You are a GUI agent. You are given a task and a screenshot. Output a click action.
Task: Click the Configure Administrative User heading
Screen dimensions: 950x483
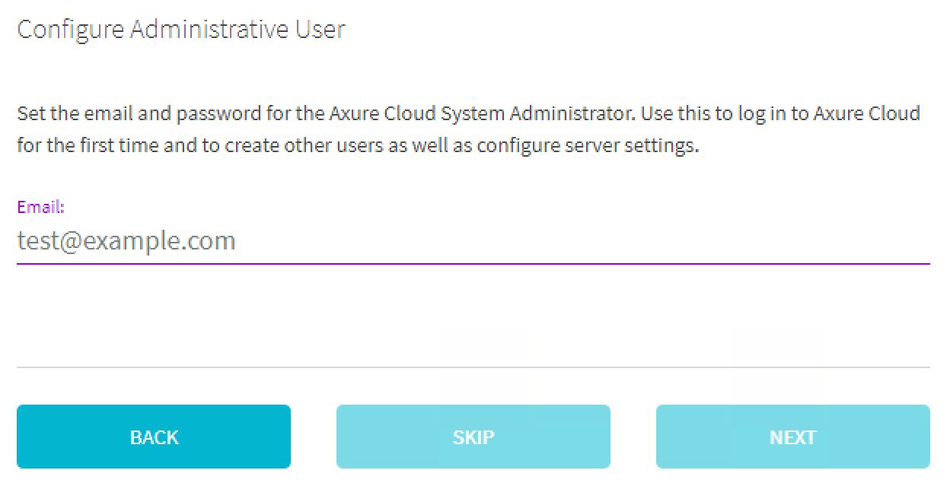[x=181, y=30]
